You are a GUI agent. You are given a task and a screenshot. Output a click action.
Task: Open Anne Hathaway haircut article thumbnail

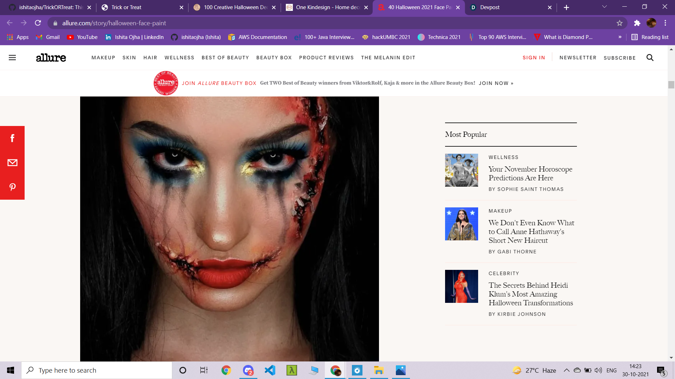click(461, 224)
